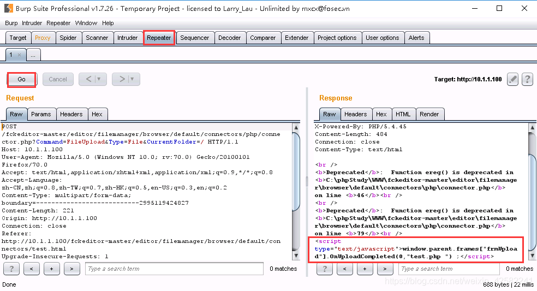Open the back history dropdown arrow
537x291 pixels.
[99, 79]
